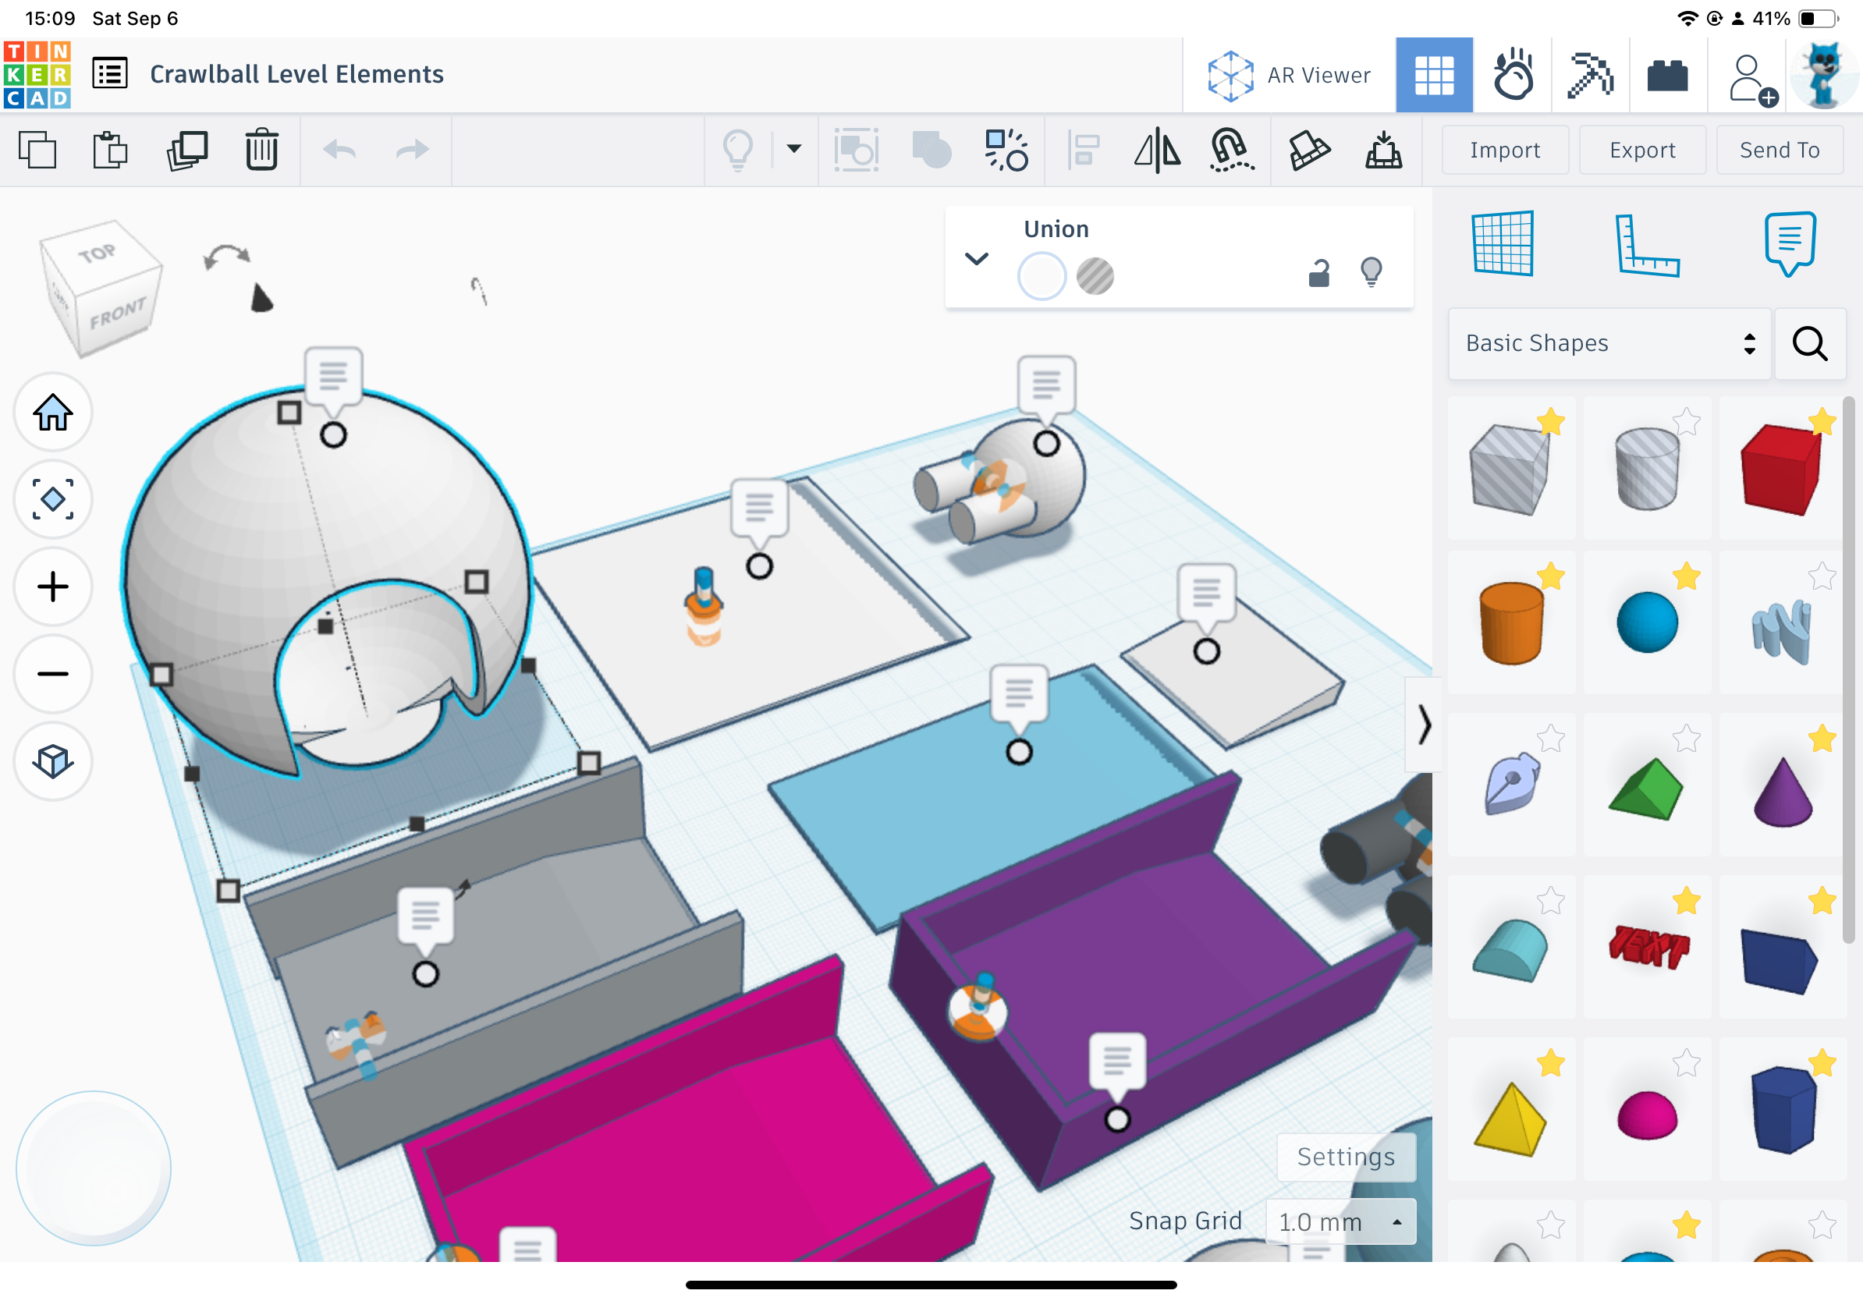This screenshot has height=1301, width=1863.
Task: Open the user profile avatar
Action: click(1824, 76)
